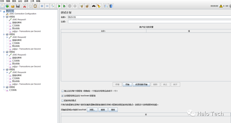Open the Templates toolbar icon
Screen dimensions: 231x123
pos(7,6)
